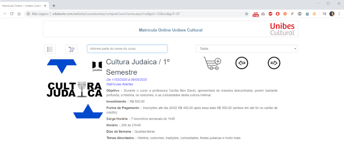The width and height of the screenshot is (344, 160).
Task: Click the Matrícula Online Unibes Cultural heading
Action: coord(171,30)
